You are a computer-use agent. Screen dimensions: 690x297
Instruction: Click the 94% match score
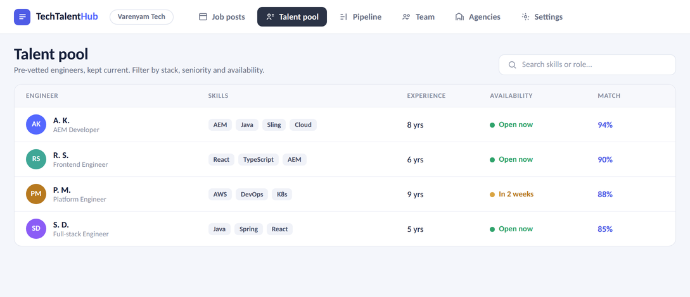click(x=605, y=125)
